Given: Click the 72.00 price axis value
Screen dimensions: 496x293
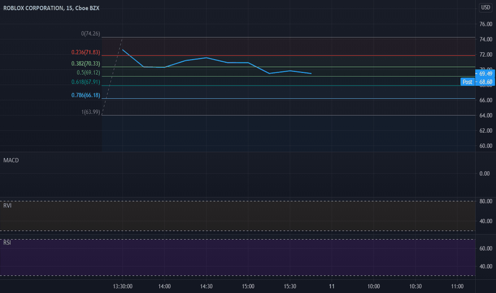Looking at the screenshot, I should [x=485, y=54].
